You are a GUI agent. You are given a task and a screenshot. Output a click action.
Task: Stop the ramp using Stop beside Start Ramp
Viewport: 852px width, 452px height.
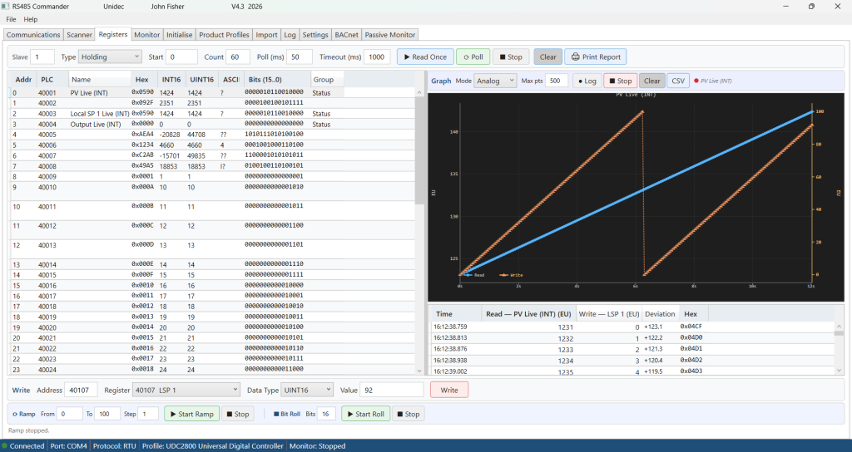(237, 414)
